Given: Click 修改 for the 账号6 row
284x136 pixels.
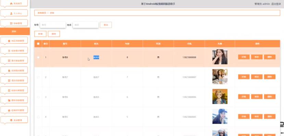Looking at the screenshot, I should [257, 97].
